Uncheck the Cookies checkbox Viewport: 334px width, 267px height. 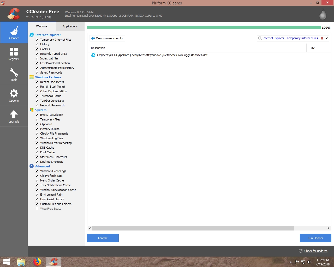pyautogui.click(x=37, y=49)
